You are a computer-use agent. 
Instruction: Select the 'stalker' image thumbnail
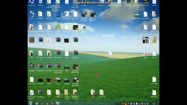click(x=67, y=68)
